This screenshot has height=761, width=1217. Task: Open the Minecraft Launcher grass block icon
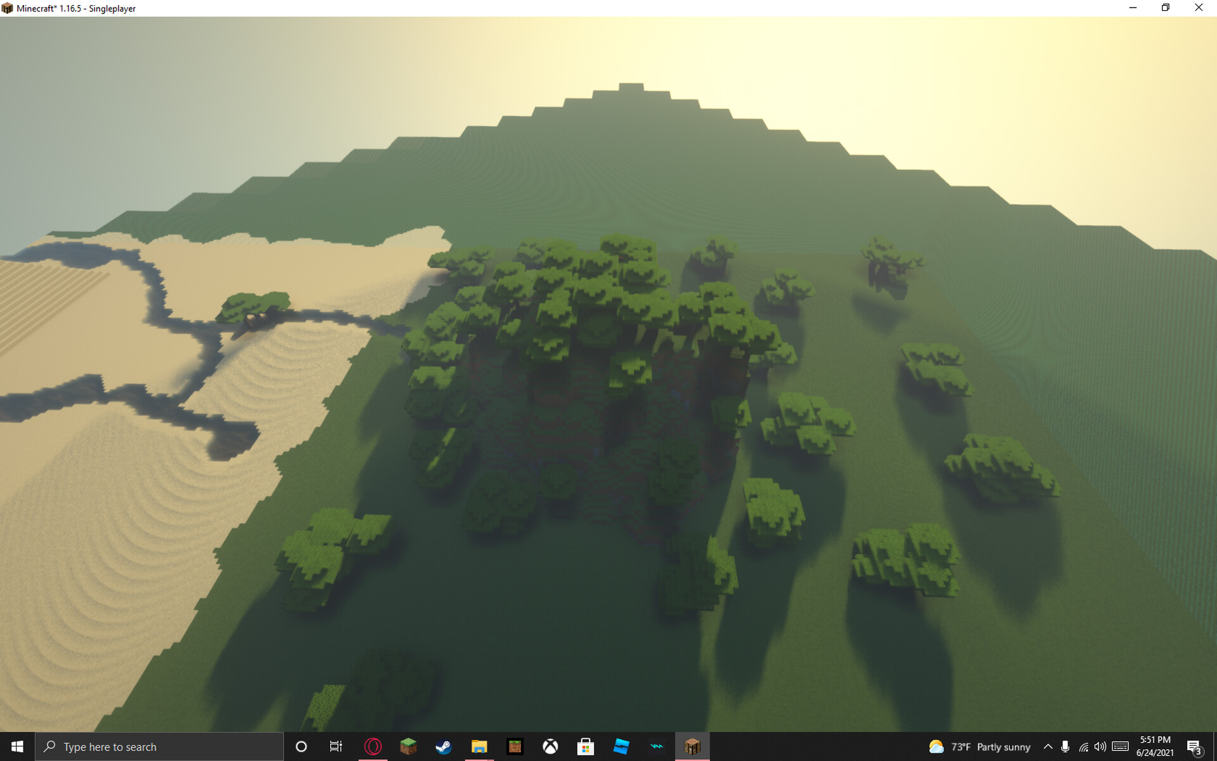click(x=408, y=746)
